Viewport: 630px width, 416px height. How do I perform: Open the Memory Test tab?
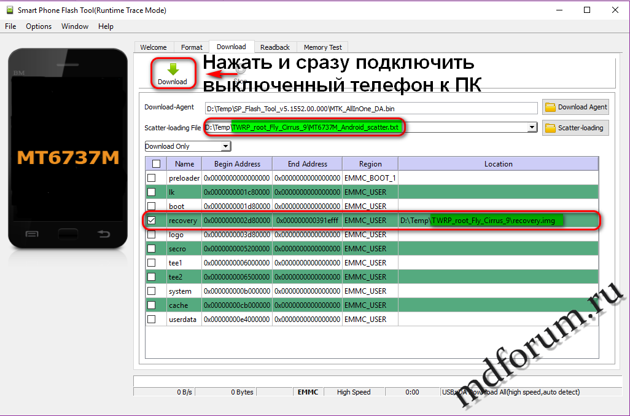pyautogui.click(x=322, y=47)
